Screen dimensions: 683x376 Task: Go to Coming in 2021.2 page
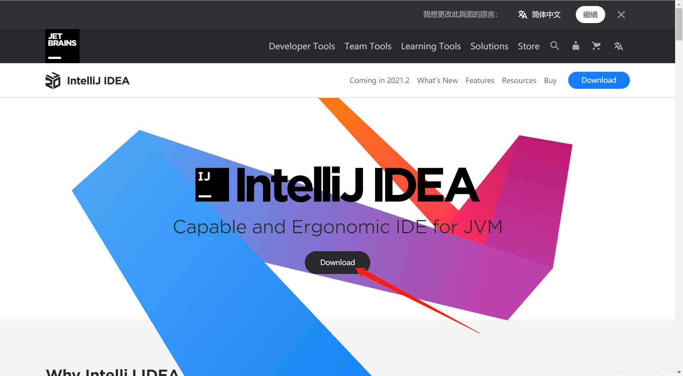tap(379, 81)
